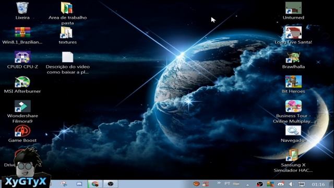The height and width of the screenshot is (188, 334).
Task: Open the volume speaker tray icon
Action: click(291, 184)
